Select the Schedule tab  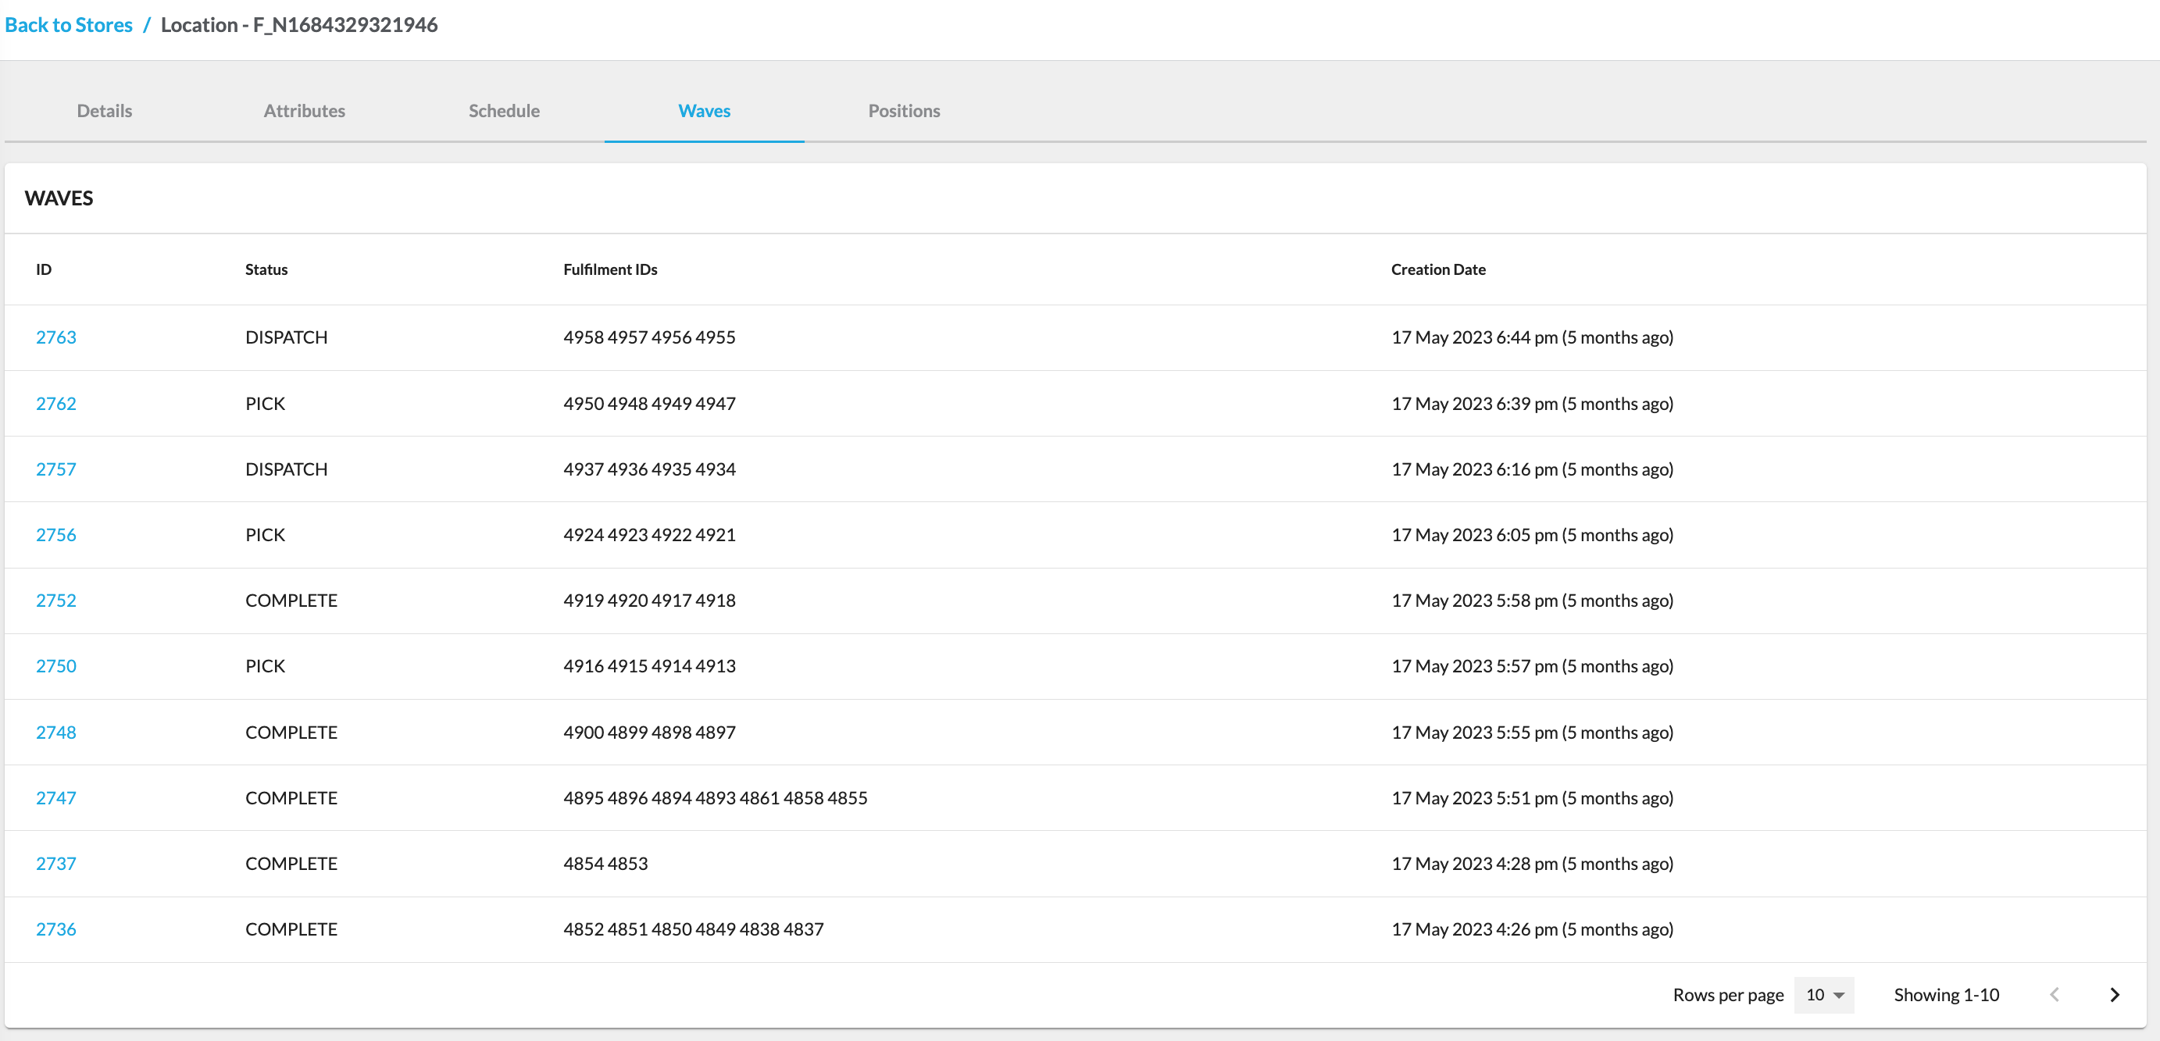point(503,111)
